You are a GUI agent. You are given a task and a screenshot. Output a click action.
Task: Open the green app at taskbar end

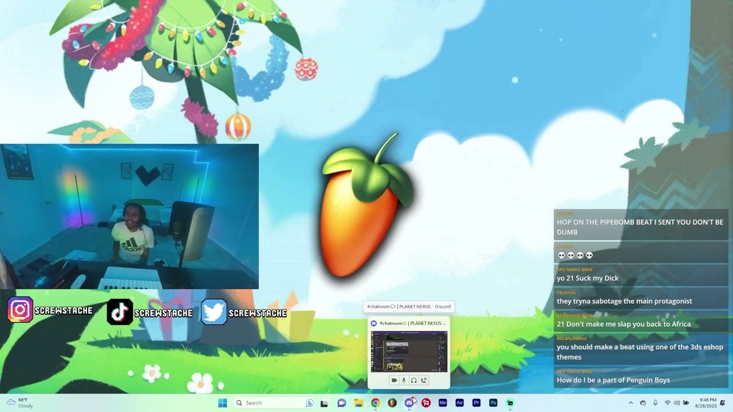510,403
